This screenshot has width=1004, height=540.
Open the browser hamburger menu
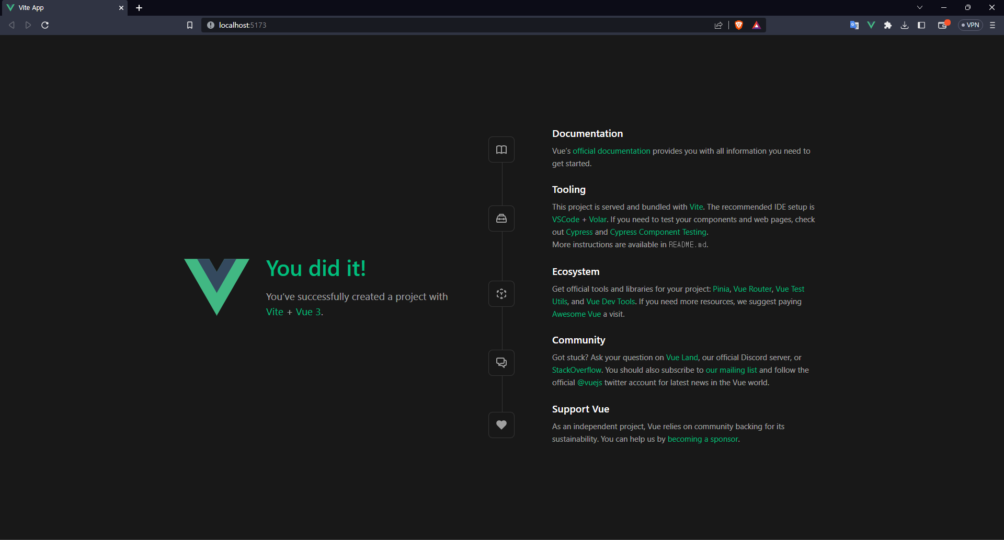[992, 25]
